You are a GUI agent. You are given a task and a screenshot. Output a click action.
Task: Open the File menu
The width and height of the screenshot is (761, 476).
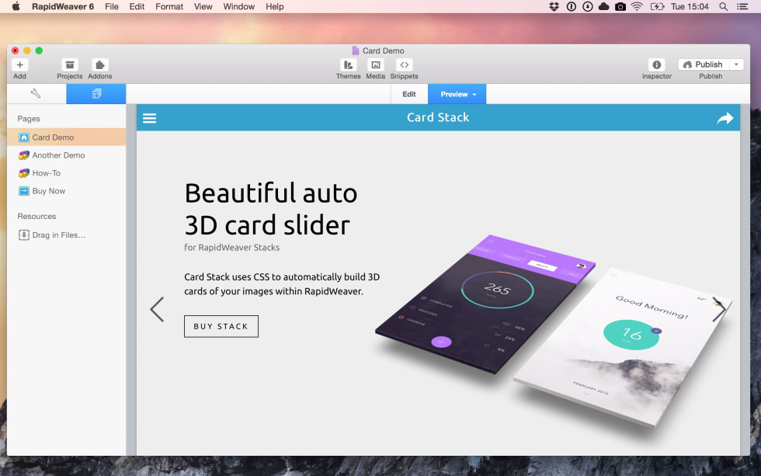pyautogui.click(x=112, y=6)
